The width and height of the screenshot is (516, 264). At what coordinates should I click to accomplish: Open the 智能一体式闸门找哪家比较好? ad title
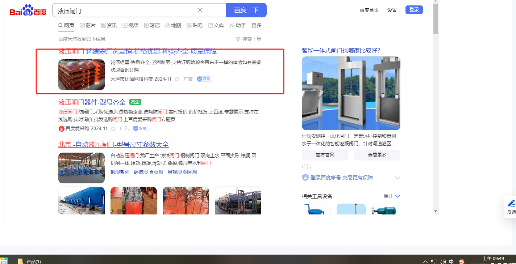pyautogui.click(x=341, y=50)
